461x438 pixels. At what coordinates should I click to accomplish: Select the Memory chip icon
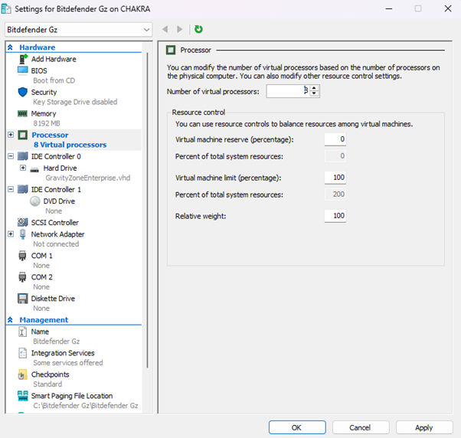(22, 113)
